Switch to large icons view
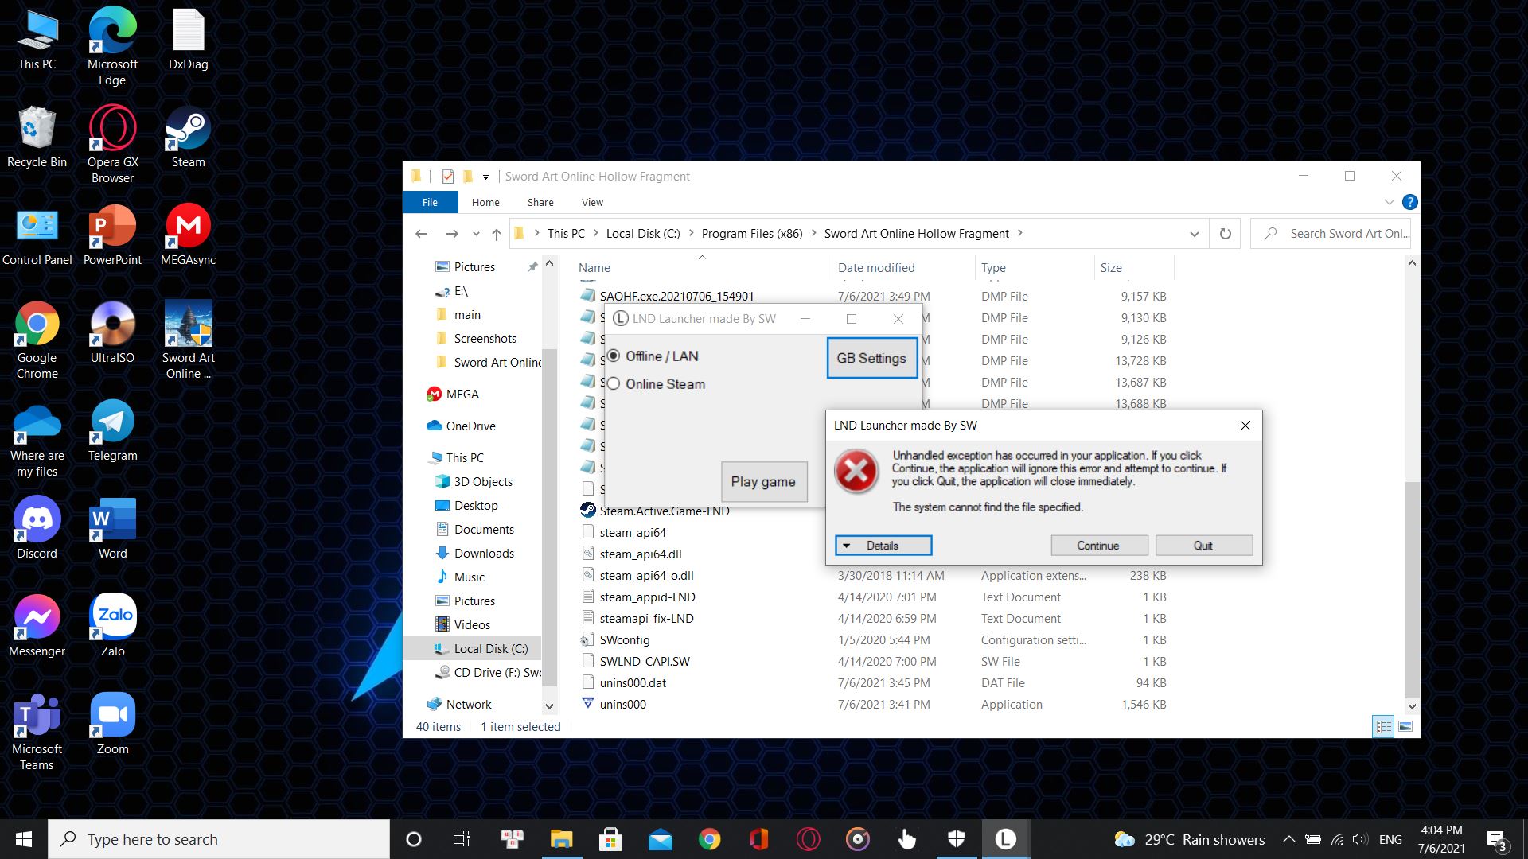 tap(1405, 726)
